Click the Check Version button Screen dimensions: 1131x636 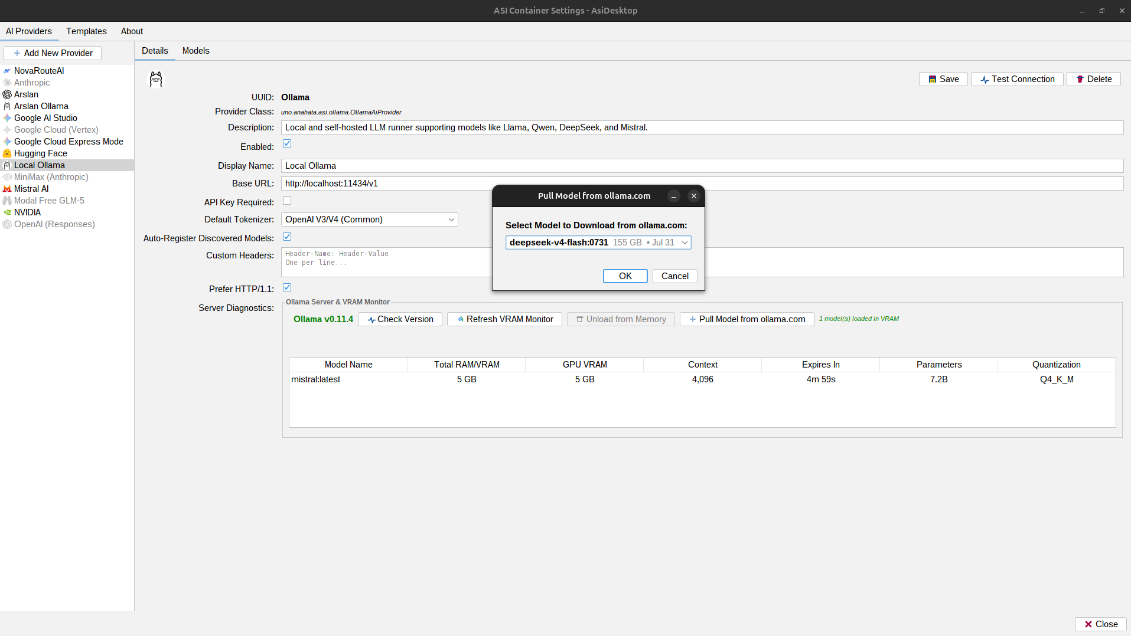[400, 319]
